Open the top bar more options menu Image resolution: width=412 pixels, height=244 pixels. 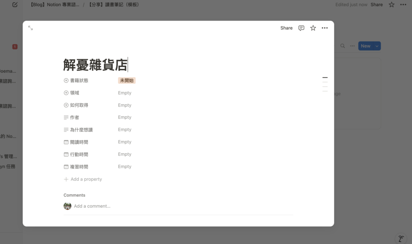(403, 5)
